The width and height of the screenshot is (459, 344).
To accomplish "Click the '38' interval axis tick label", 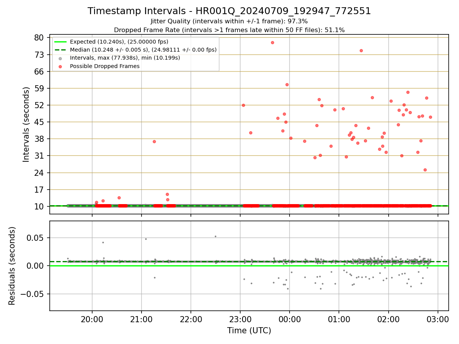I will pos(39,139).
